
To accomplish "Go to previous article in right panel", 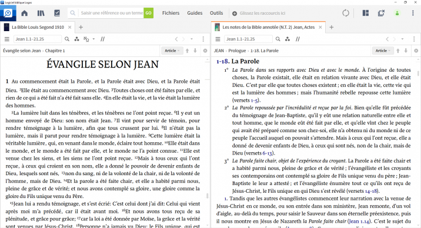I will coord(398,51).
